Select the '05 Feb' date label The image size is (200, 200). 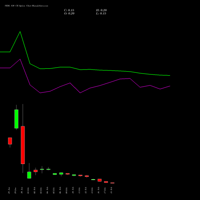click(x=54, y=190)
